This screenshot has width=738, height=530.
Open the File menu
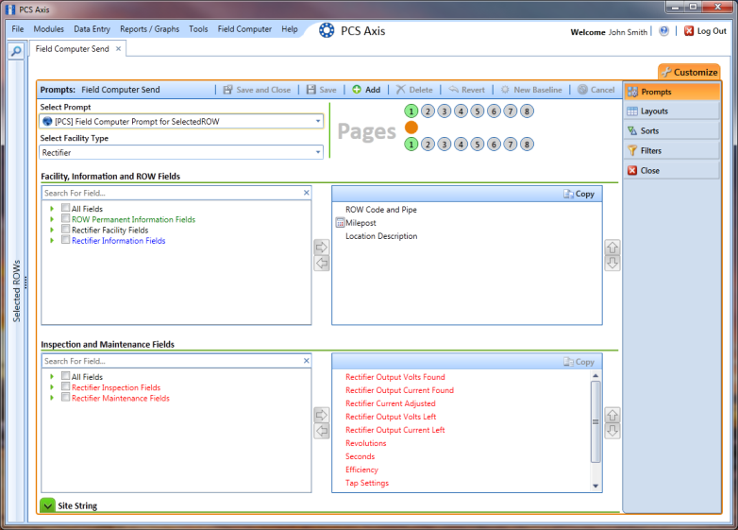pos(18,29)
